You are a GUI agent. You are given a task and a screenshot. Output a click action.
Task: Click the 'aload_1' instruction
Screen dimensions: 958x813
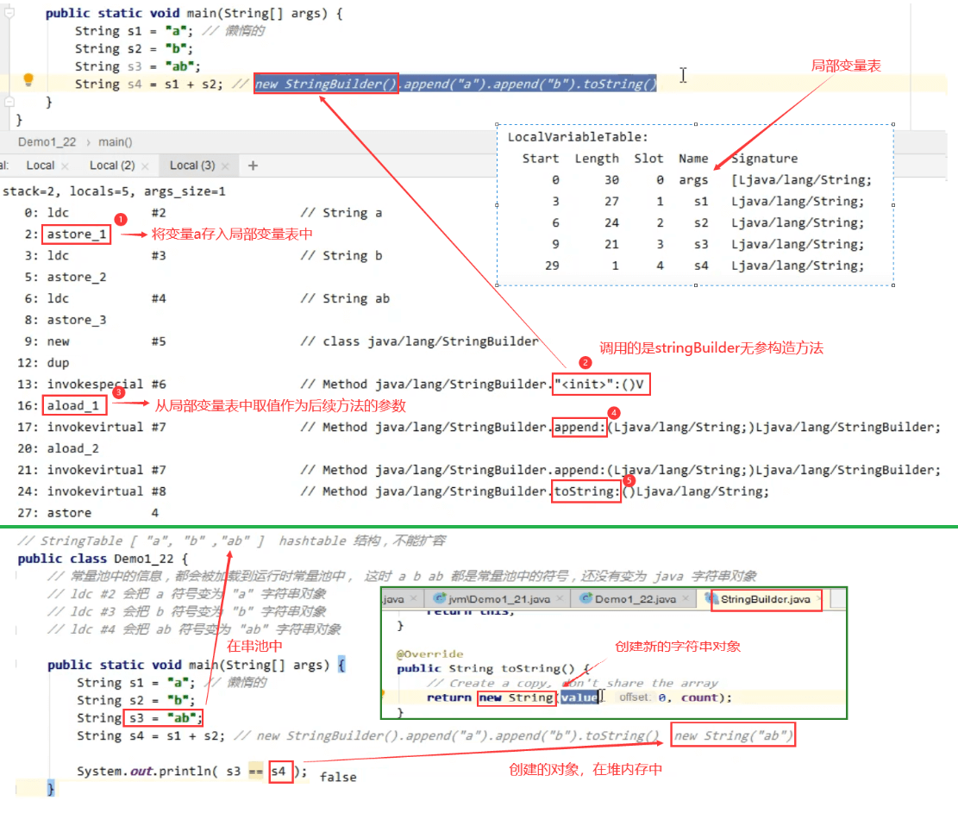(72, 405)
